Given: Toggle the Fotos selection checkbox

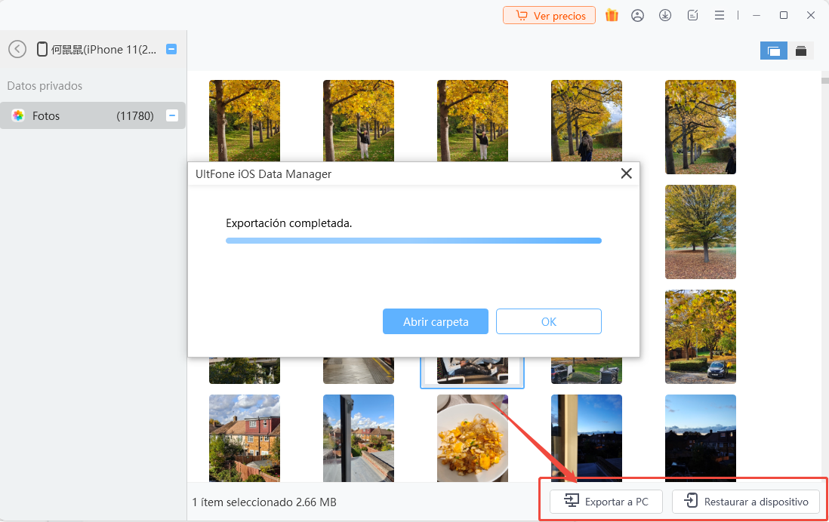Looking at the screenshot, I should pos(172,115).
